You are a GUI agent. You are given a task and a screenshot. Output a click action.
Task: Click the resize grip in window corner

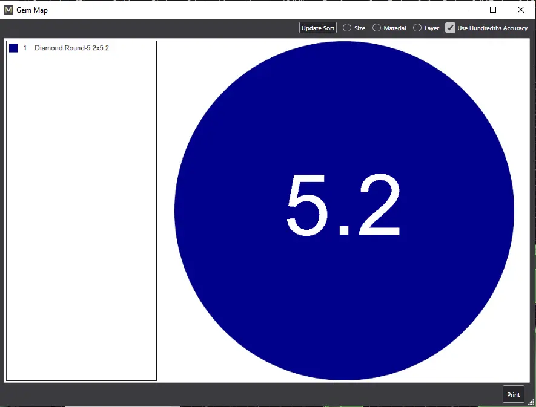(x=531, y=402)
